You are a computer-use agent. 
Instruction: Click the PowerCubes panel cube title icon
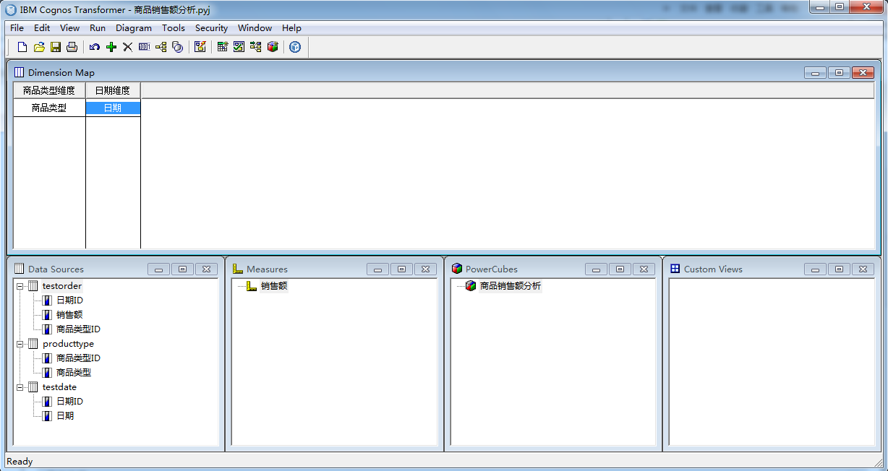pyautogui.click(x=456, y=269)
